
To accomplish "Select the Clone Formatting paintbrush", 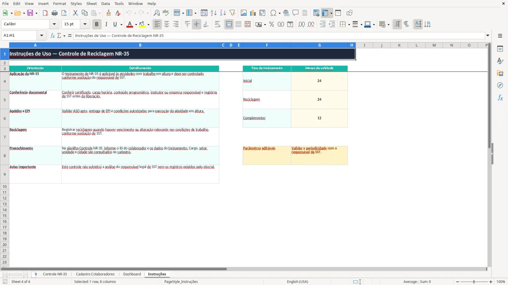I will pyautogui.click(x=109, y=13).
